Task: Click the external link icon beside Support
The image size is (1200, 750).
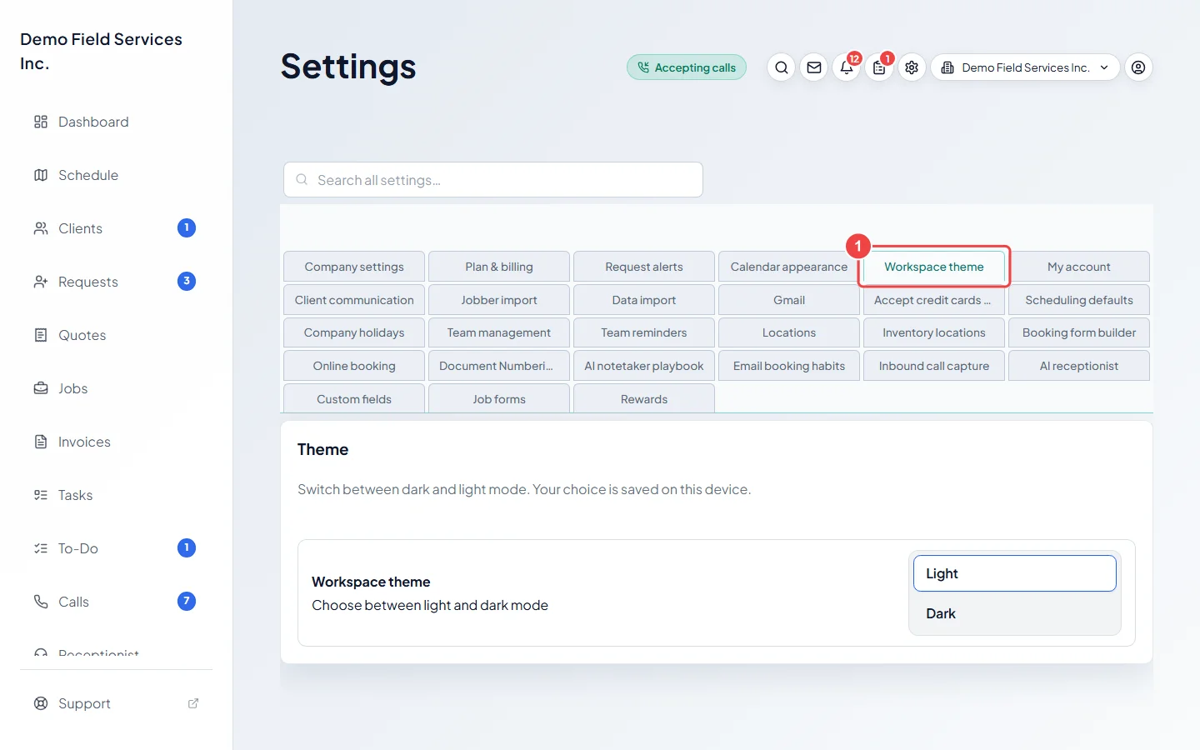Action: pos(193,703)
